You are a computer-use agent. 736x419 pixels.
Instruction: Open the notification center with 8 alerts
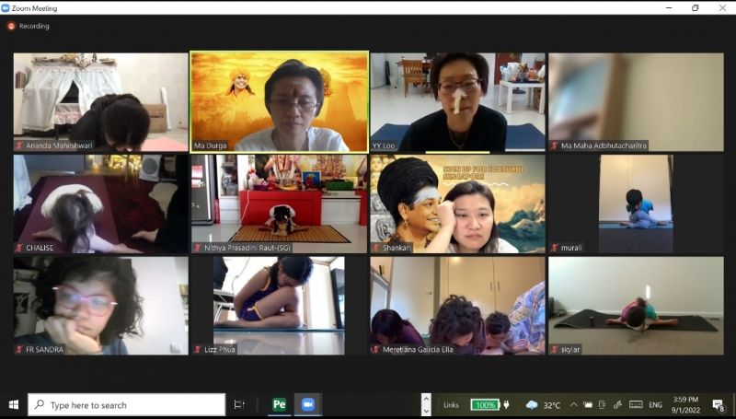click(x=719, y=405)
